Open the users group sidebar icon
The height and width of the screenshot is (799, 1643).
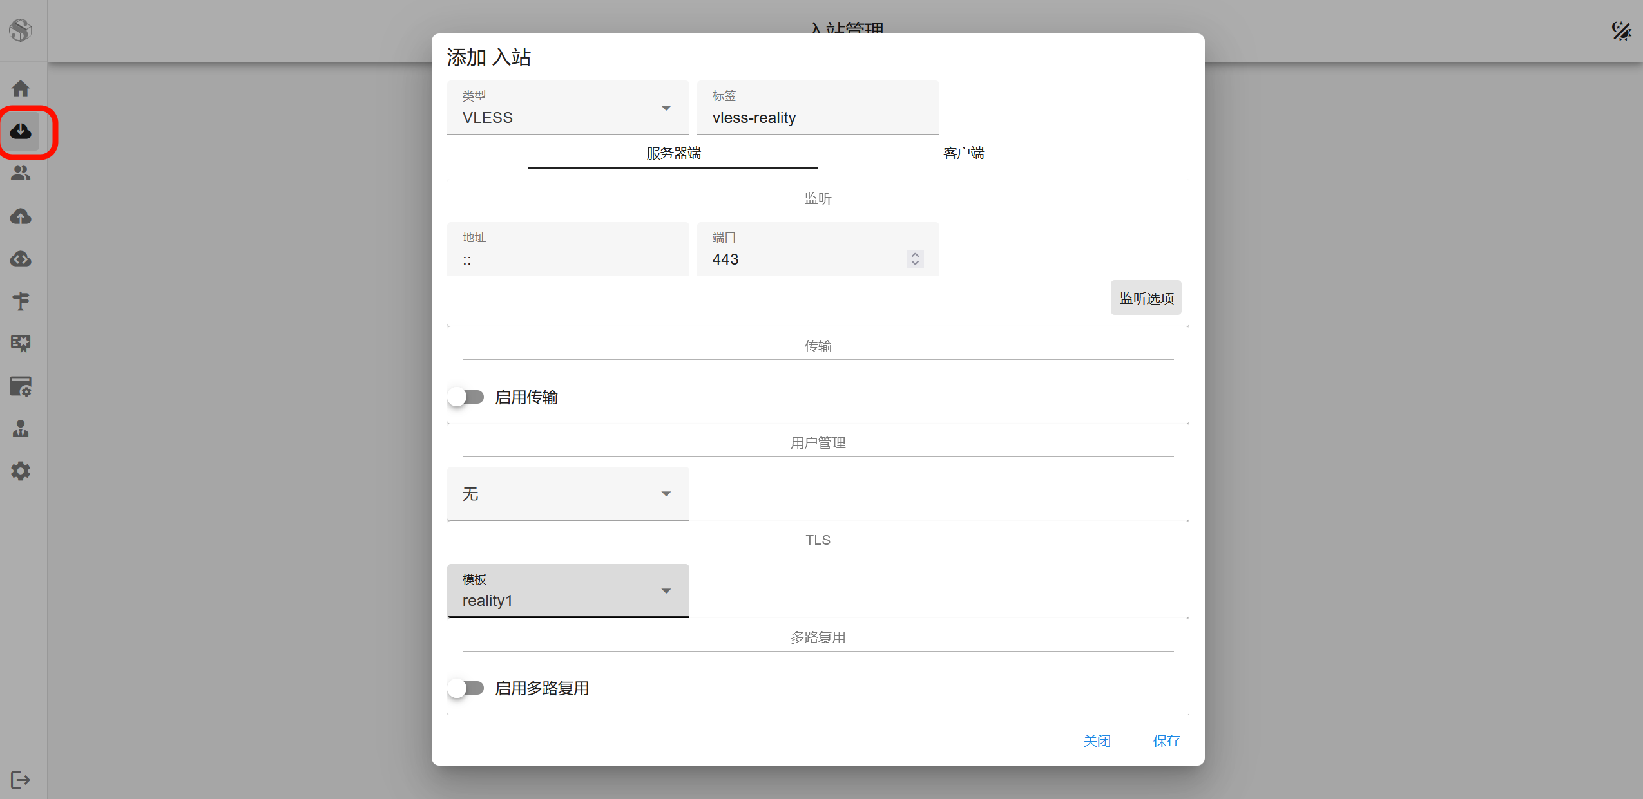(x=21, y=173)
